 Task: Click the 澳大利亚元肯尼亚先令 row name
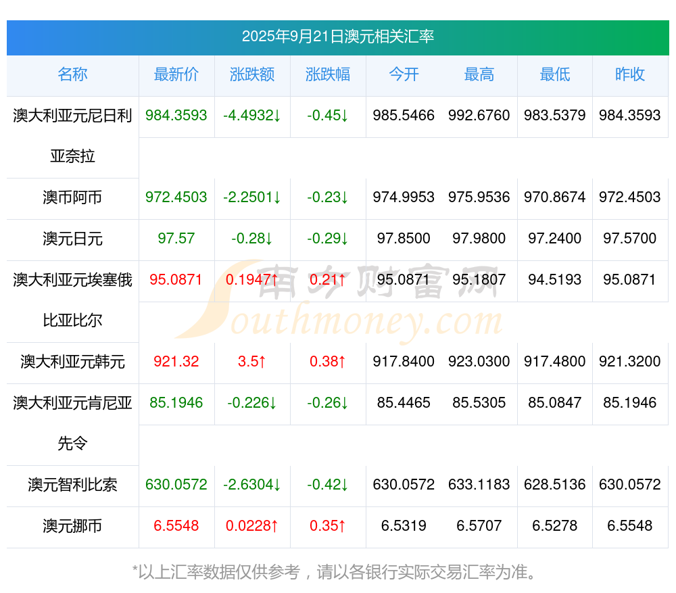click(72, 423)
